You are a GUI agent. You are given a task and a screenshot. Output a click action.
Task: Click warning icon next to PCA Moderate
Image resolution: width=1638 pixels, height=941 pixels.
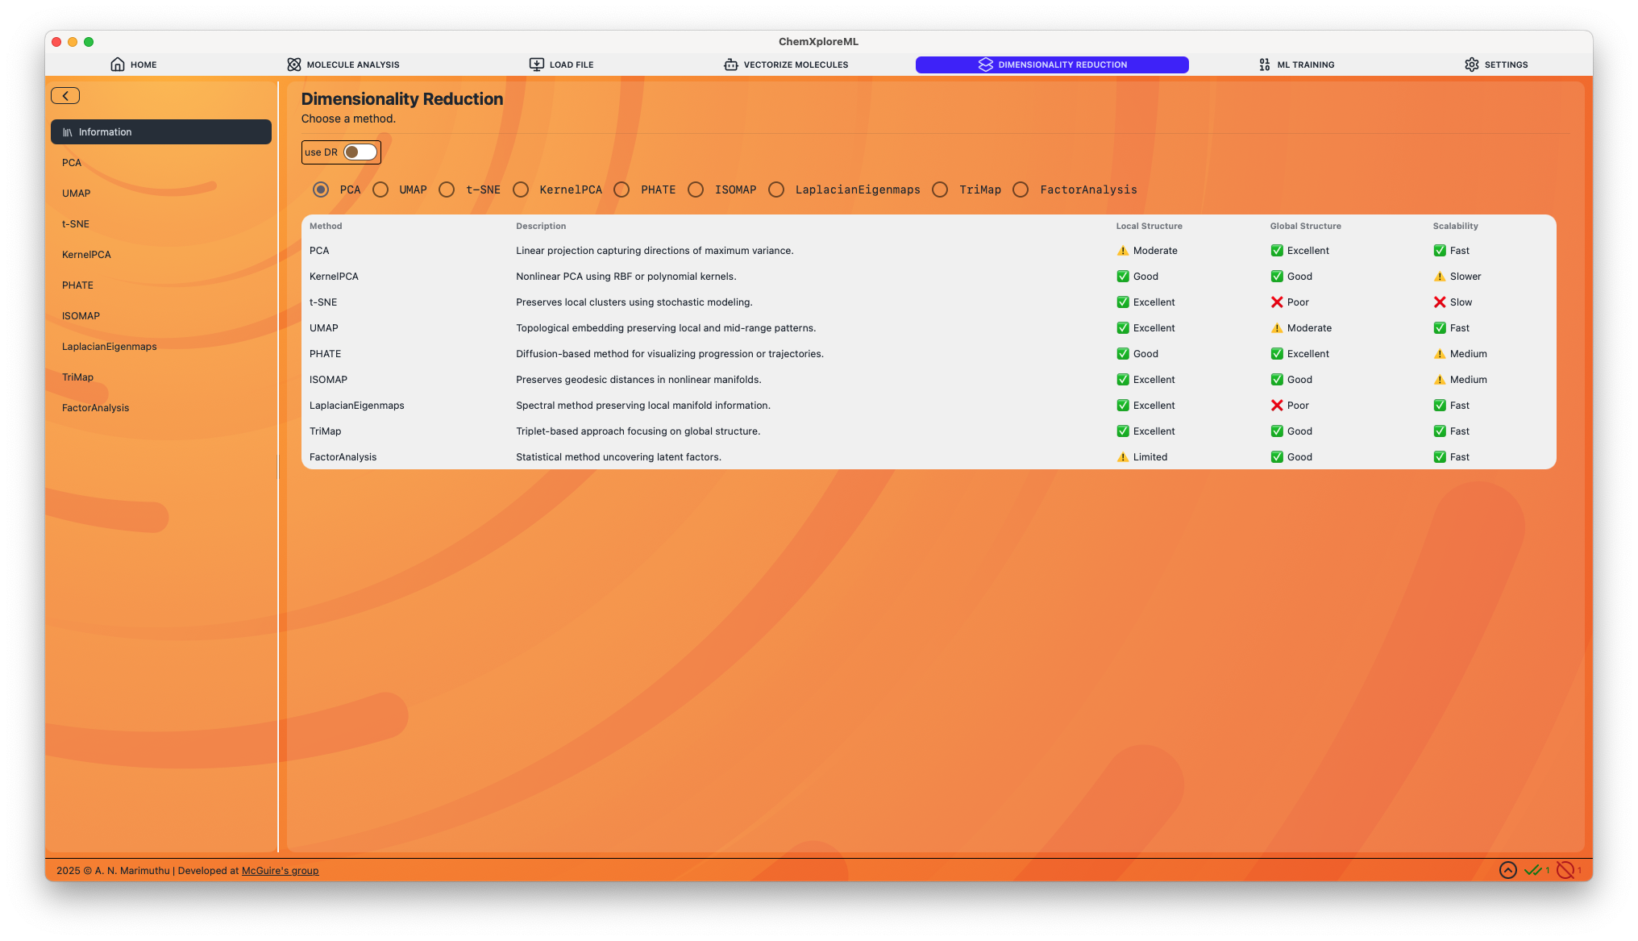click(x=1123, y=251)
